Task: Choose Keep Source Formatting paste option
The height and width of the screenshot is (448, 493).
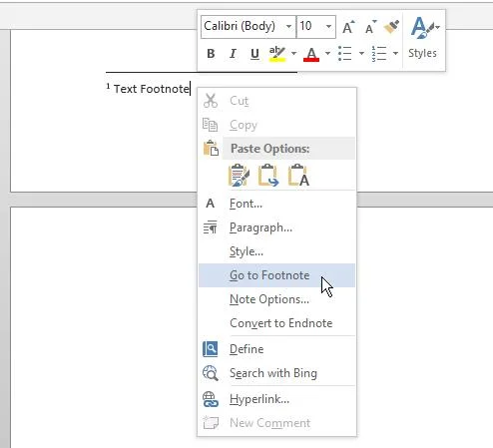Action: (239, 175)
